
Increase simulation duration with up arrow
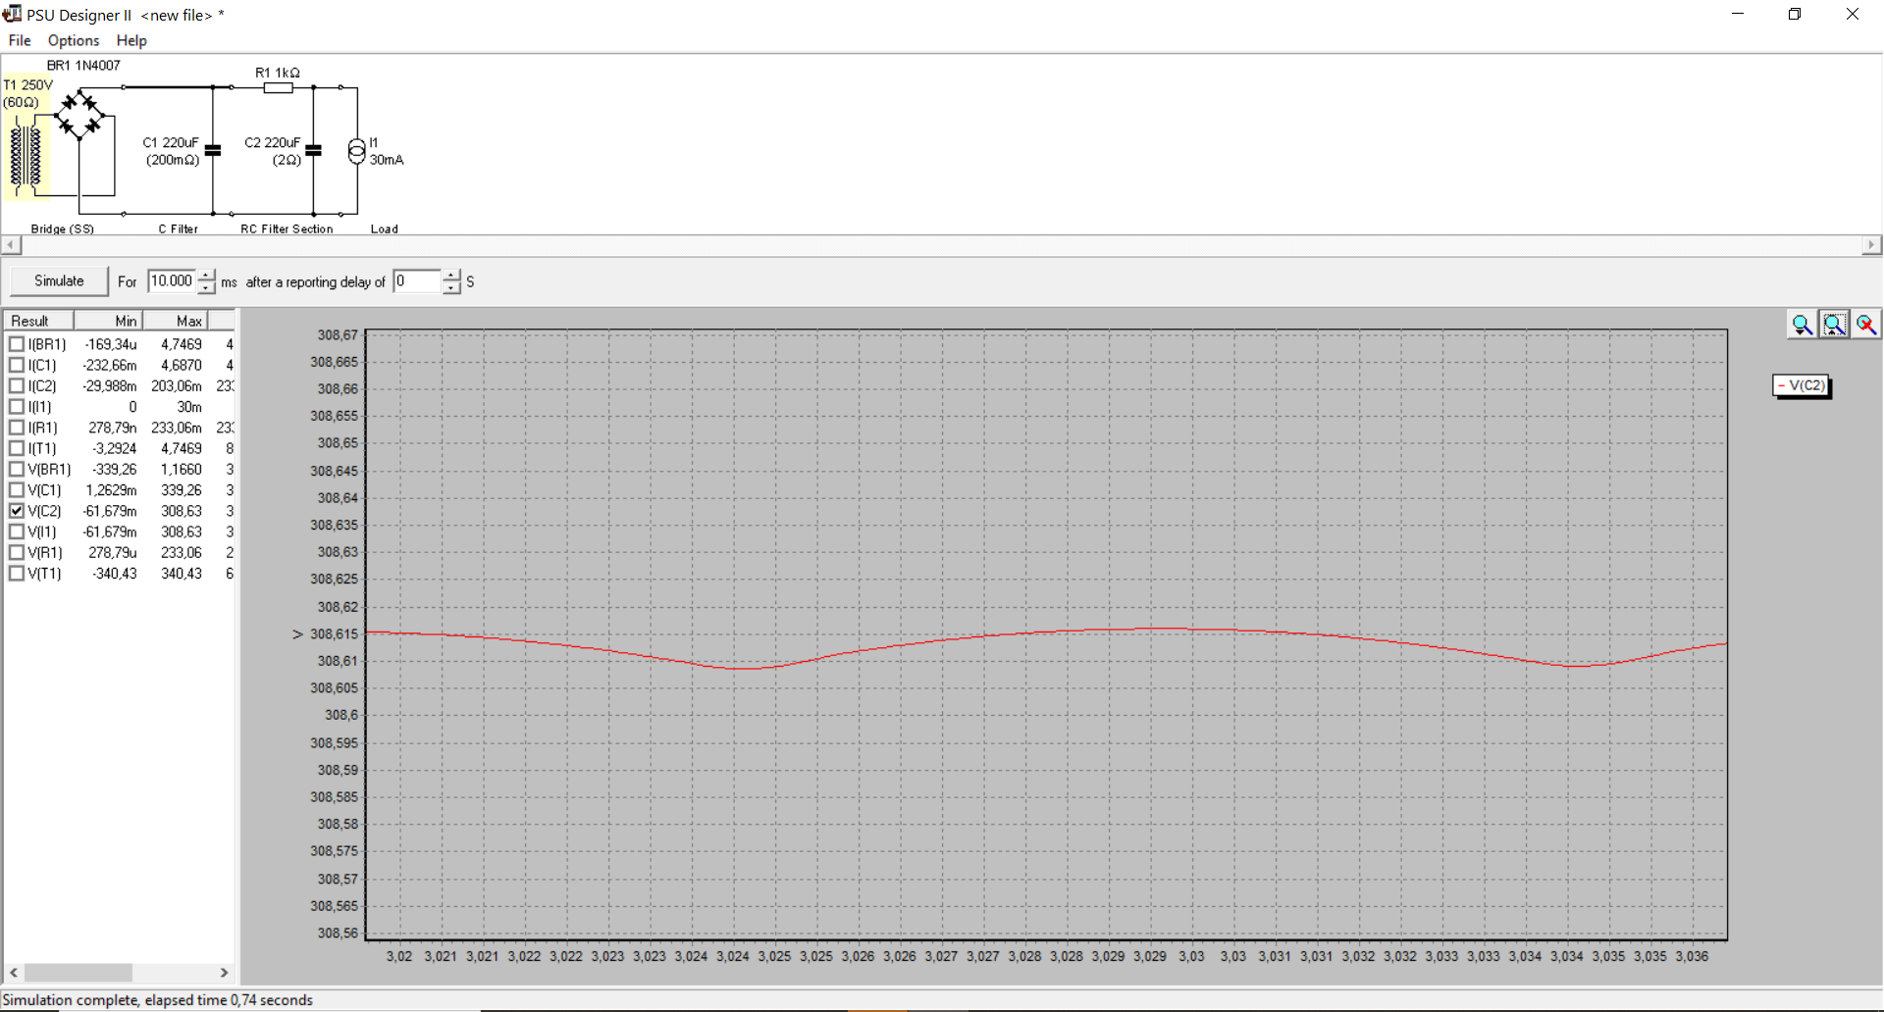206,275
